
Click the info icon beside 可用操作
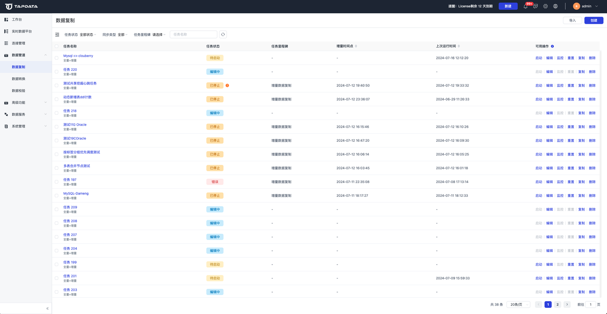point(552,46)
